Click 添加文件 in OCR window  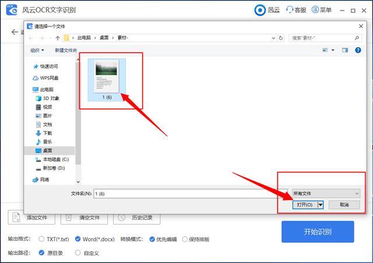31,218
